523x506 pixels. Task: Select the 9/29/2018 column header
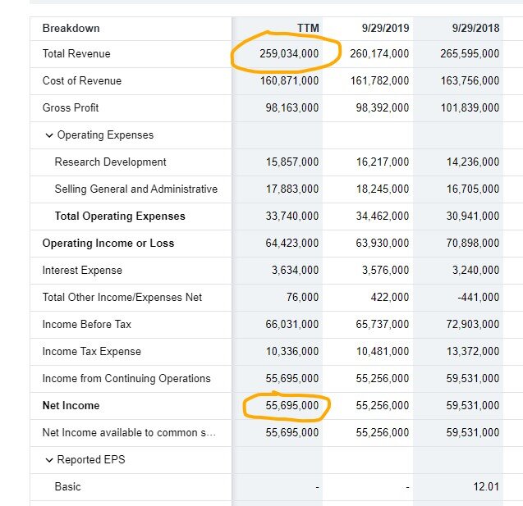coord(475,29)
